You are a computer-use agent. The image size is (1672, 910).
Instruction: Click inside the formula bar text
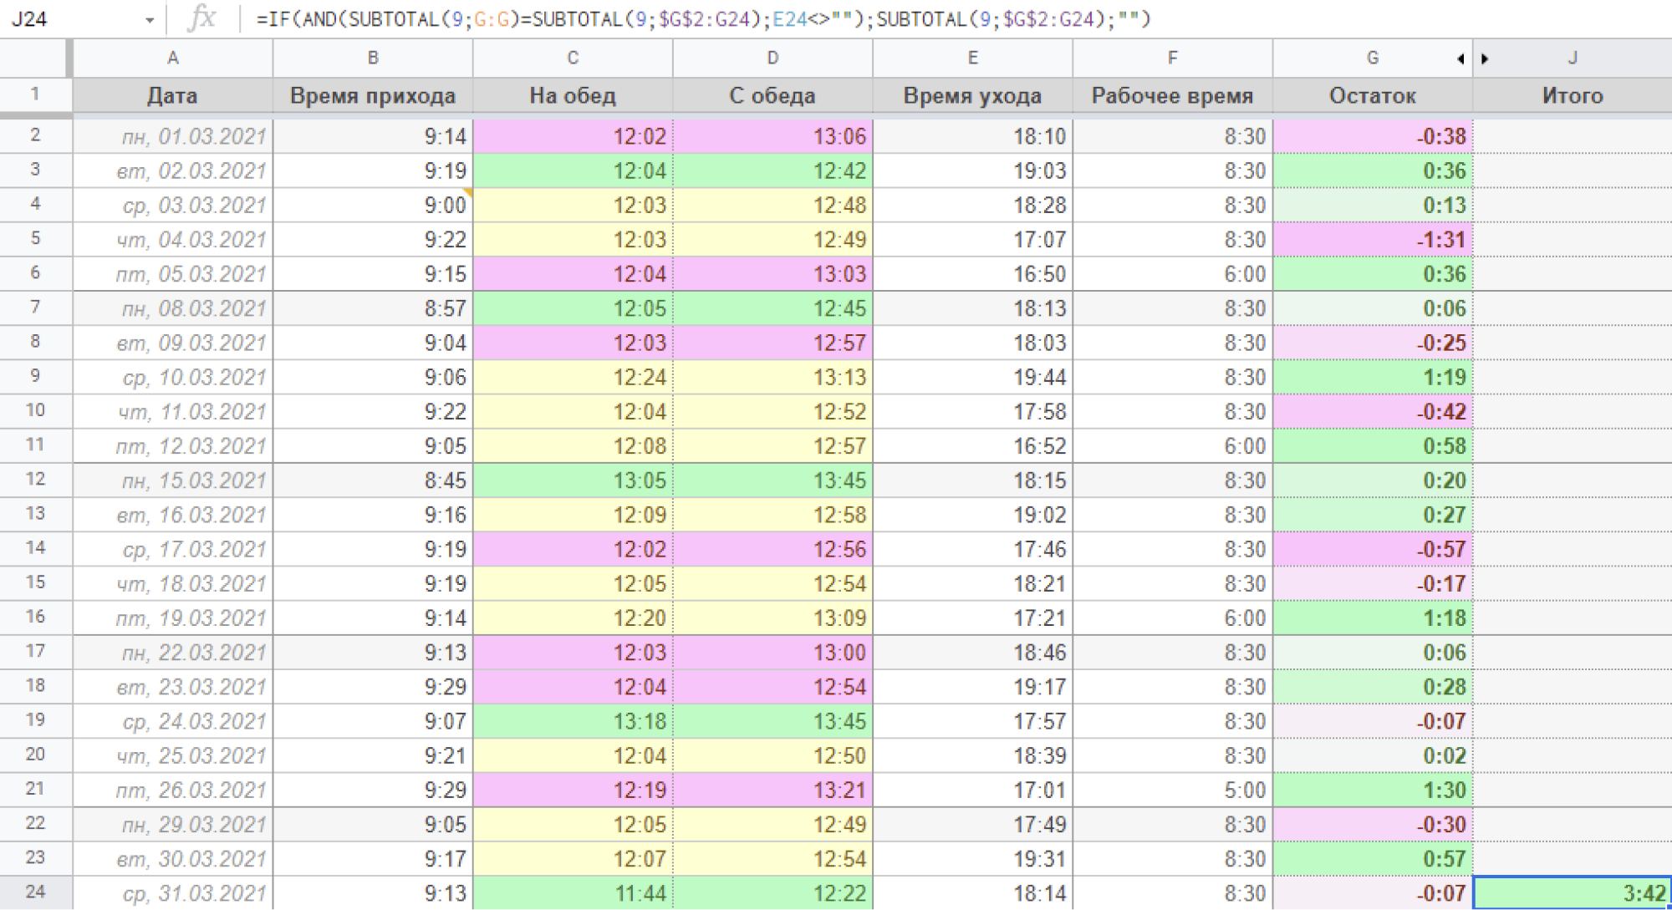[703, 18]
